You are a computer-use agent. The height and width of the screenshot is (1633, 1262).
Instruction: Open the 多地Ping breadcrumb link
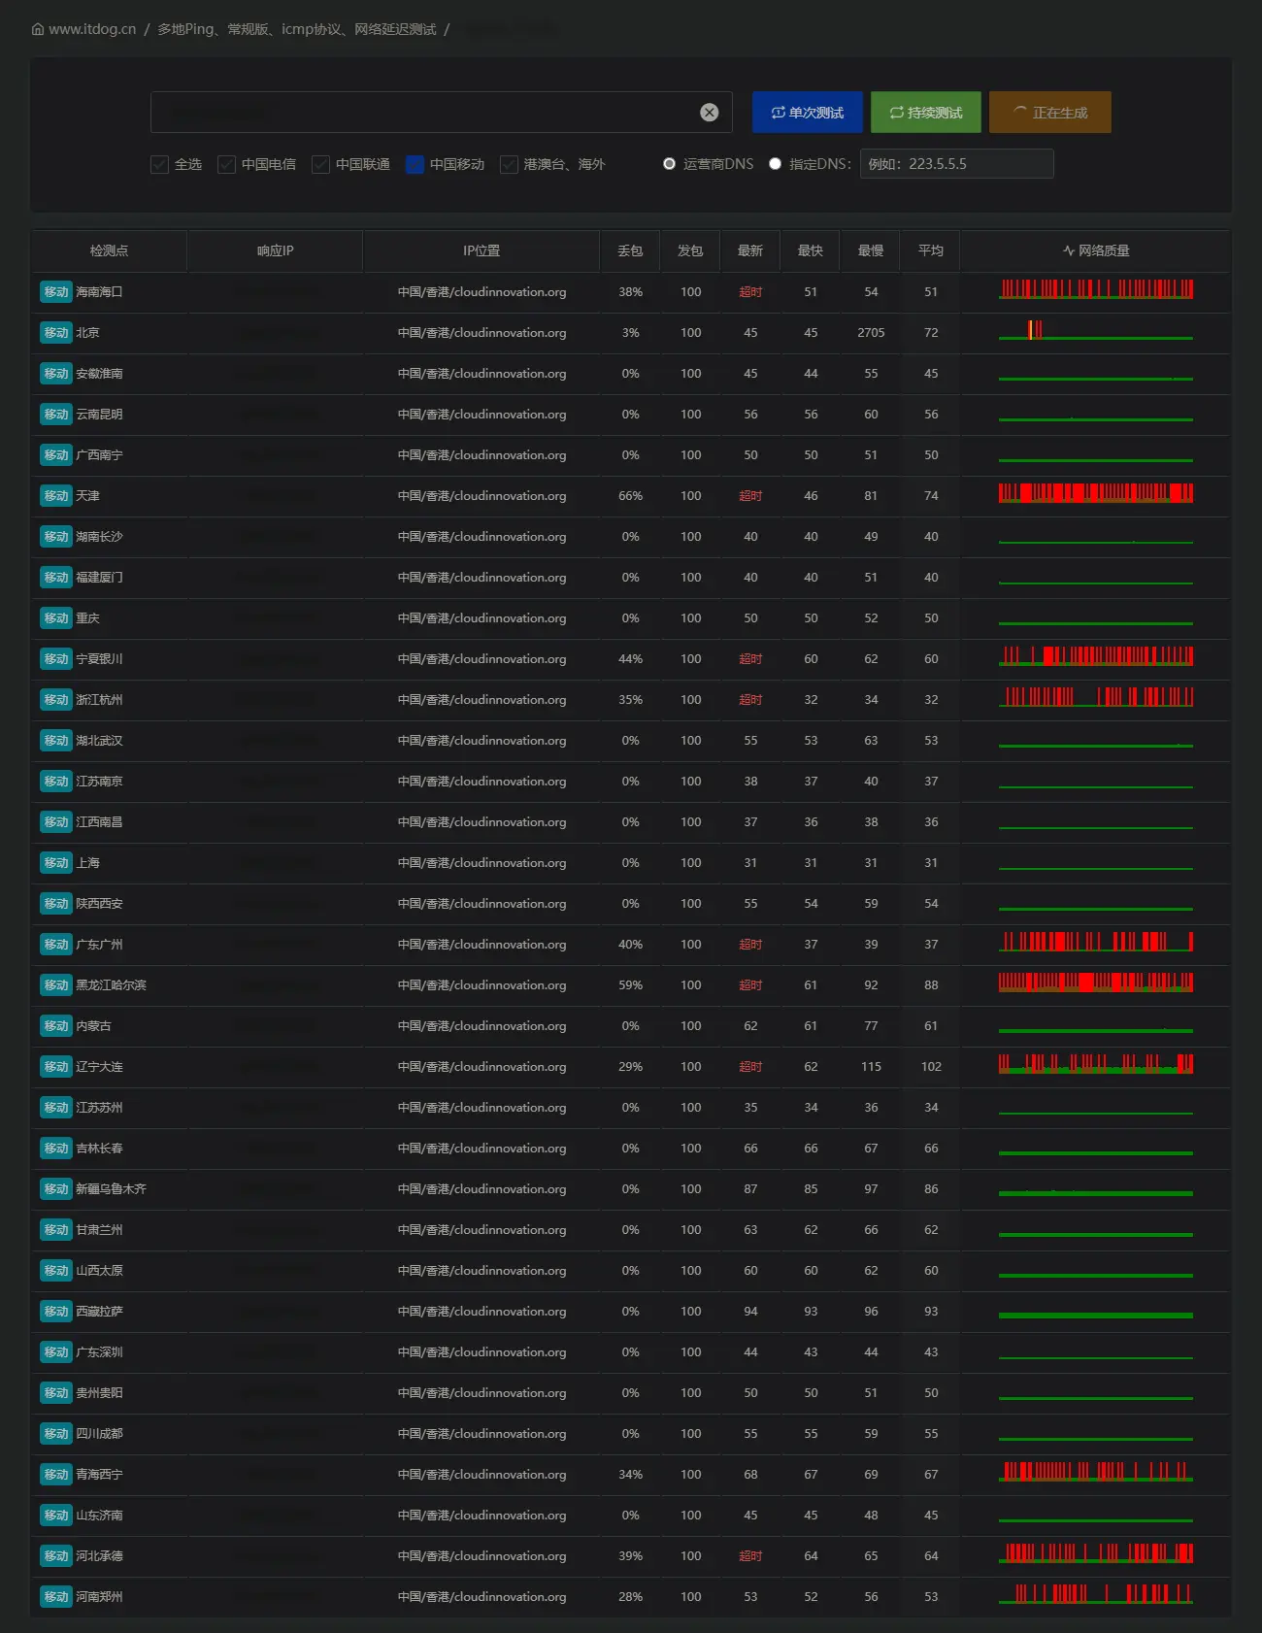(x=297, y=29)
